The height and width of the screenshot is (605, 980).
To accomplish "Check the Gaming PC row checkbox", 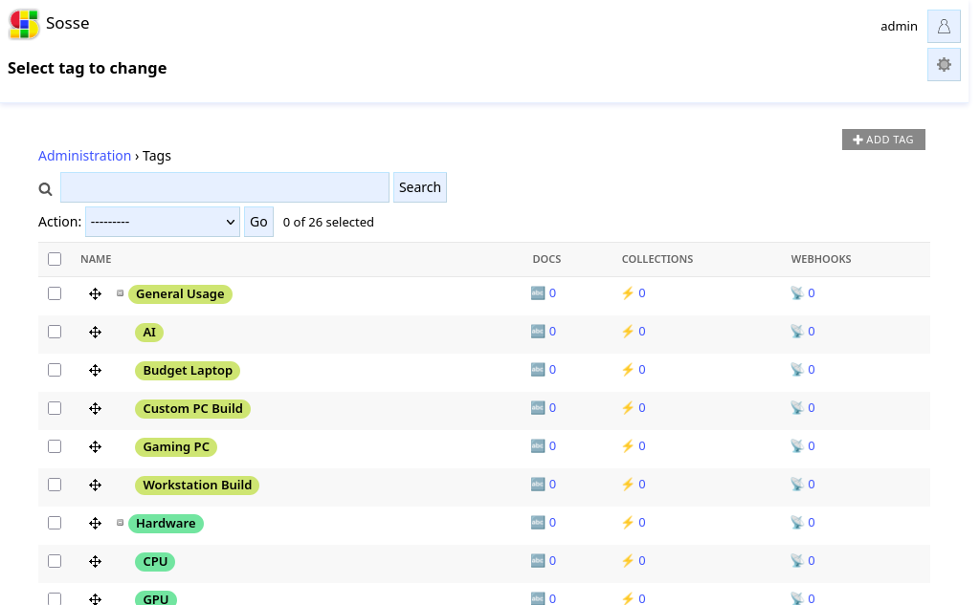I will tap(55, 446).
